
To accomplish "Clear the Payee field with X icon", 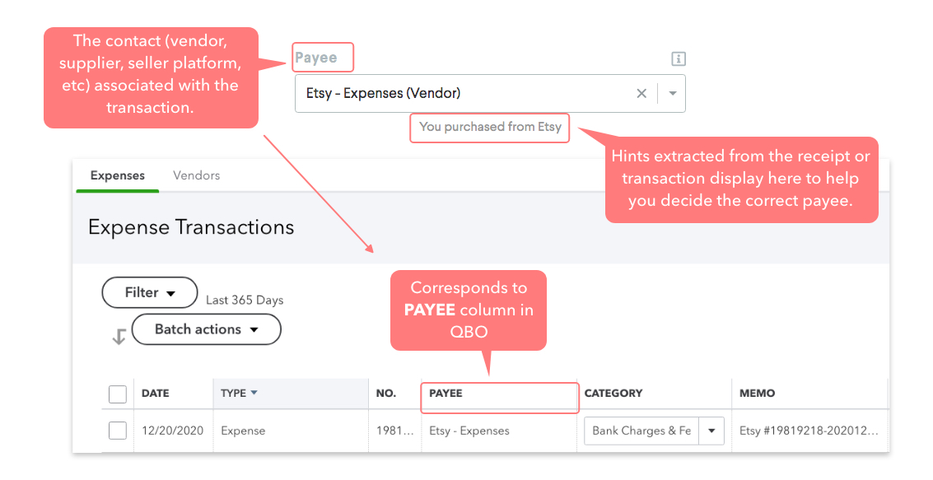I will tap(641, 94).
